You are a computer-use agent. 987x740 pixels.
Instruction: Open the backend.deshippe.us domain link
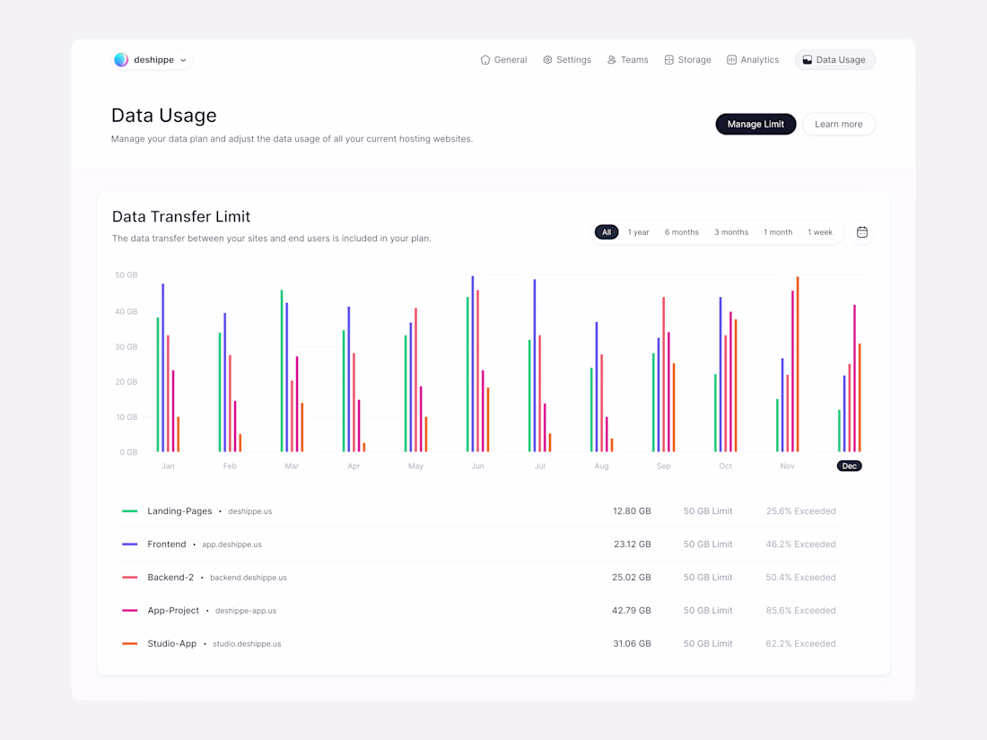(248, 578)
